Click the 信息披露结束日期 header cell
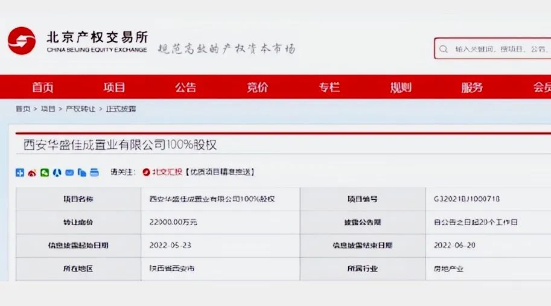 tap(363, 246)
